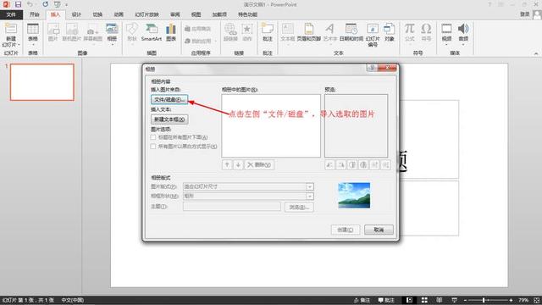Move picture down with the down-arrow in album dialog
This screenshot has width=542, height=305.
point(238,165)
